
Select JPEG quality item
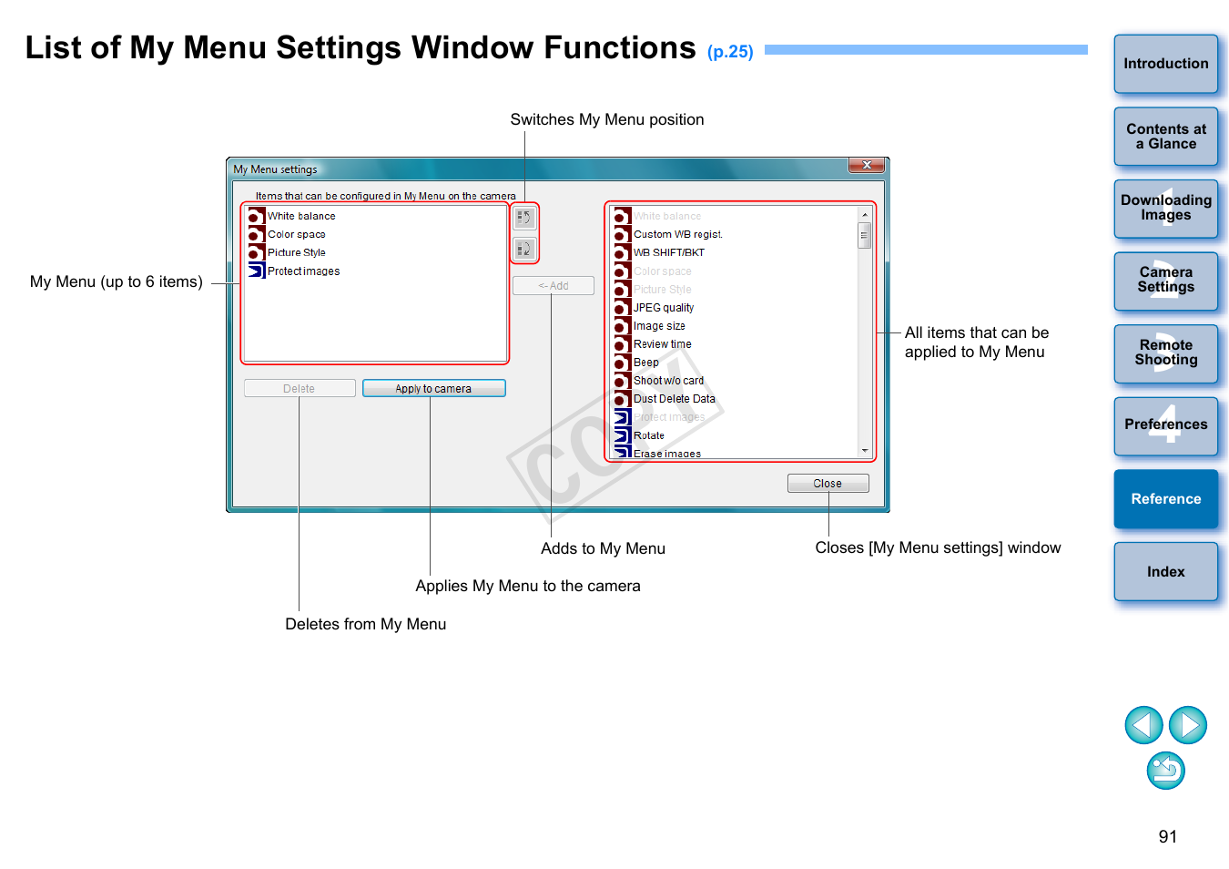click(664, 308)
